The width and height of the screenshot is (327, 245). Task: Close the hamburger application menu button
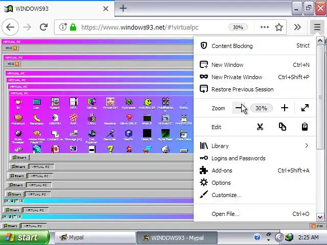(317, 27)
